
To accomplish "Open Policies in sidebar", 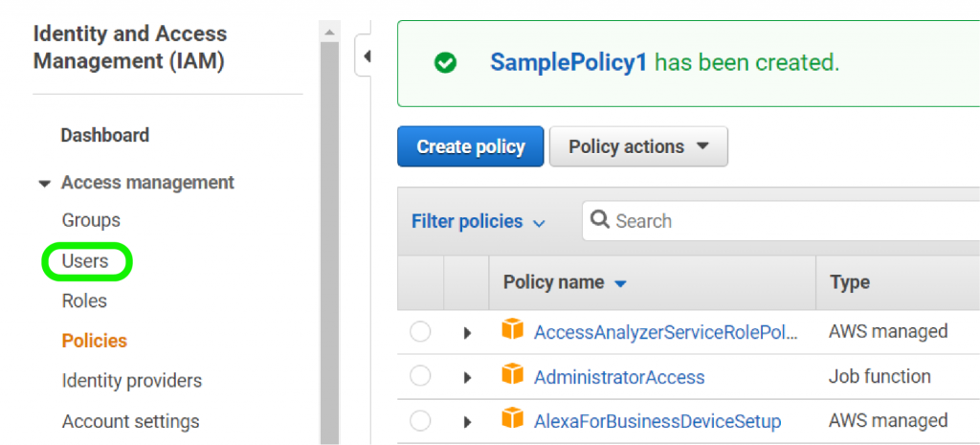I will point(95,341).
